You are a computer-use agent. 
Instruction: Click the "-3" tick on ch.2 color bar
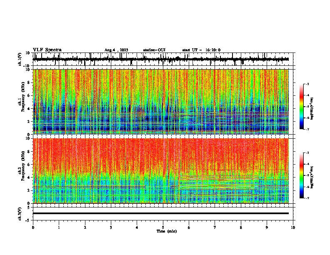tap(307, 153)
